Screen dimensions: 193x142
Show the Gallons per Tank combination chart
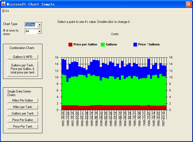coord(23,69)
